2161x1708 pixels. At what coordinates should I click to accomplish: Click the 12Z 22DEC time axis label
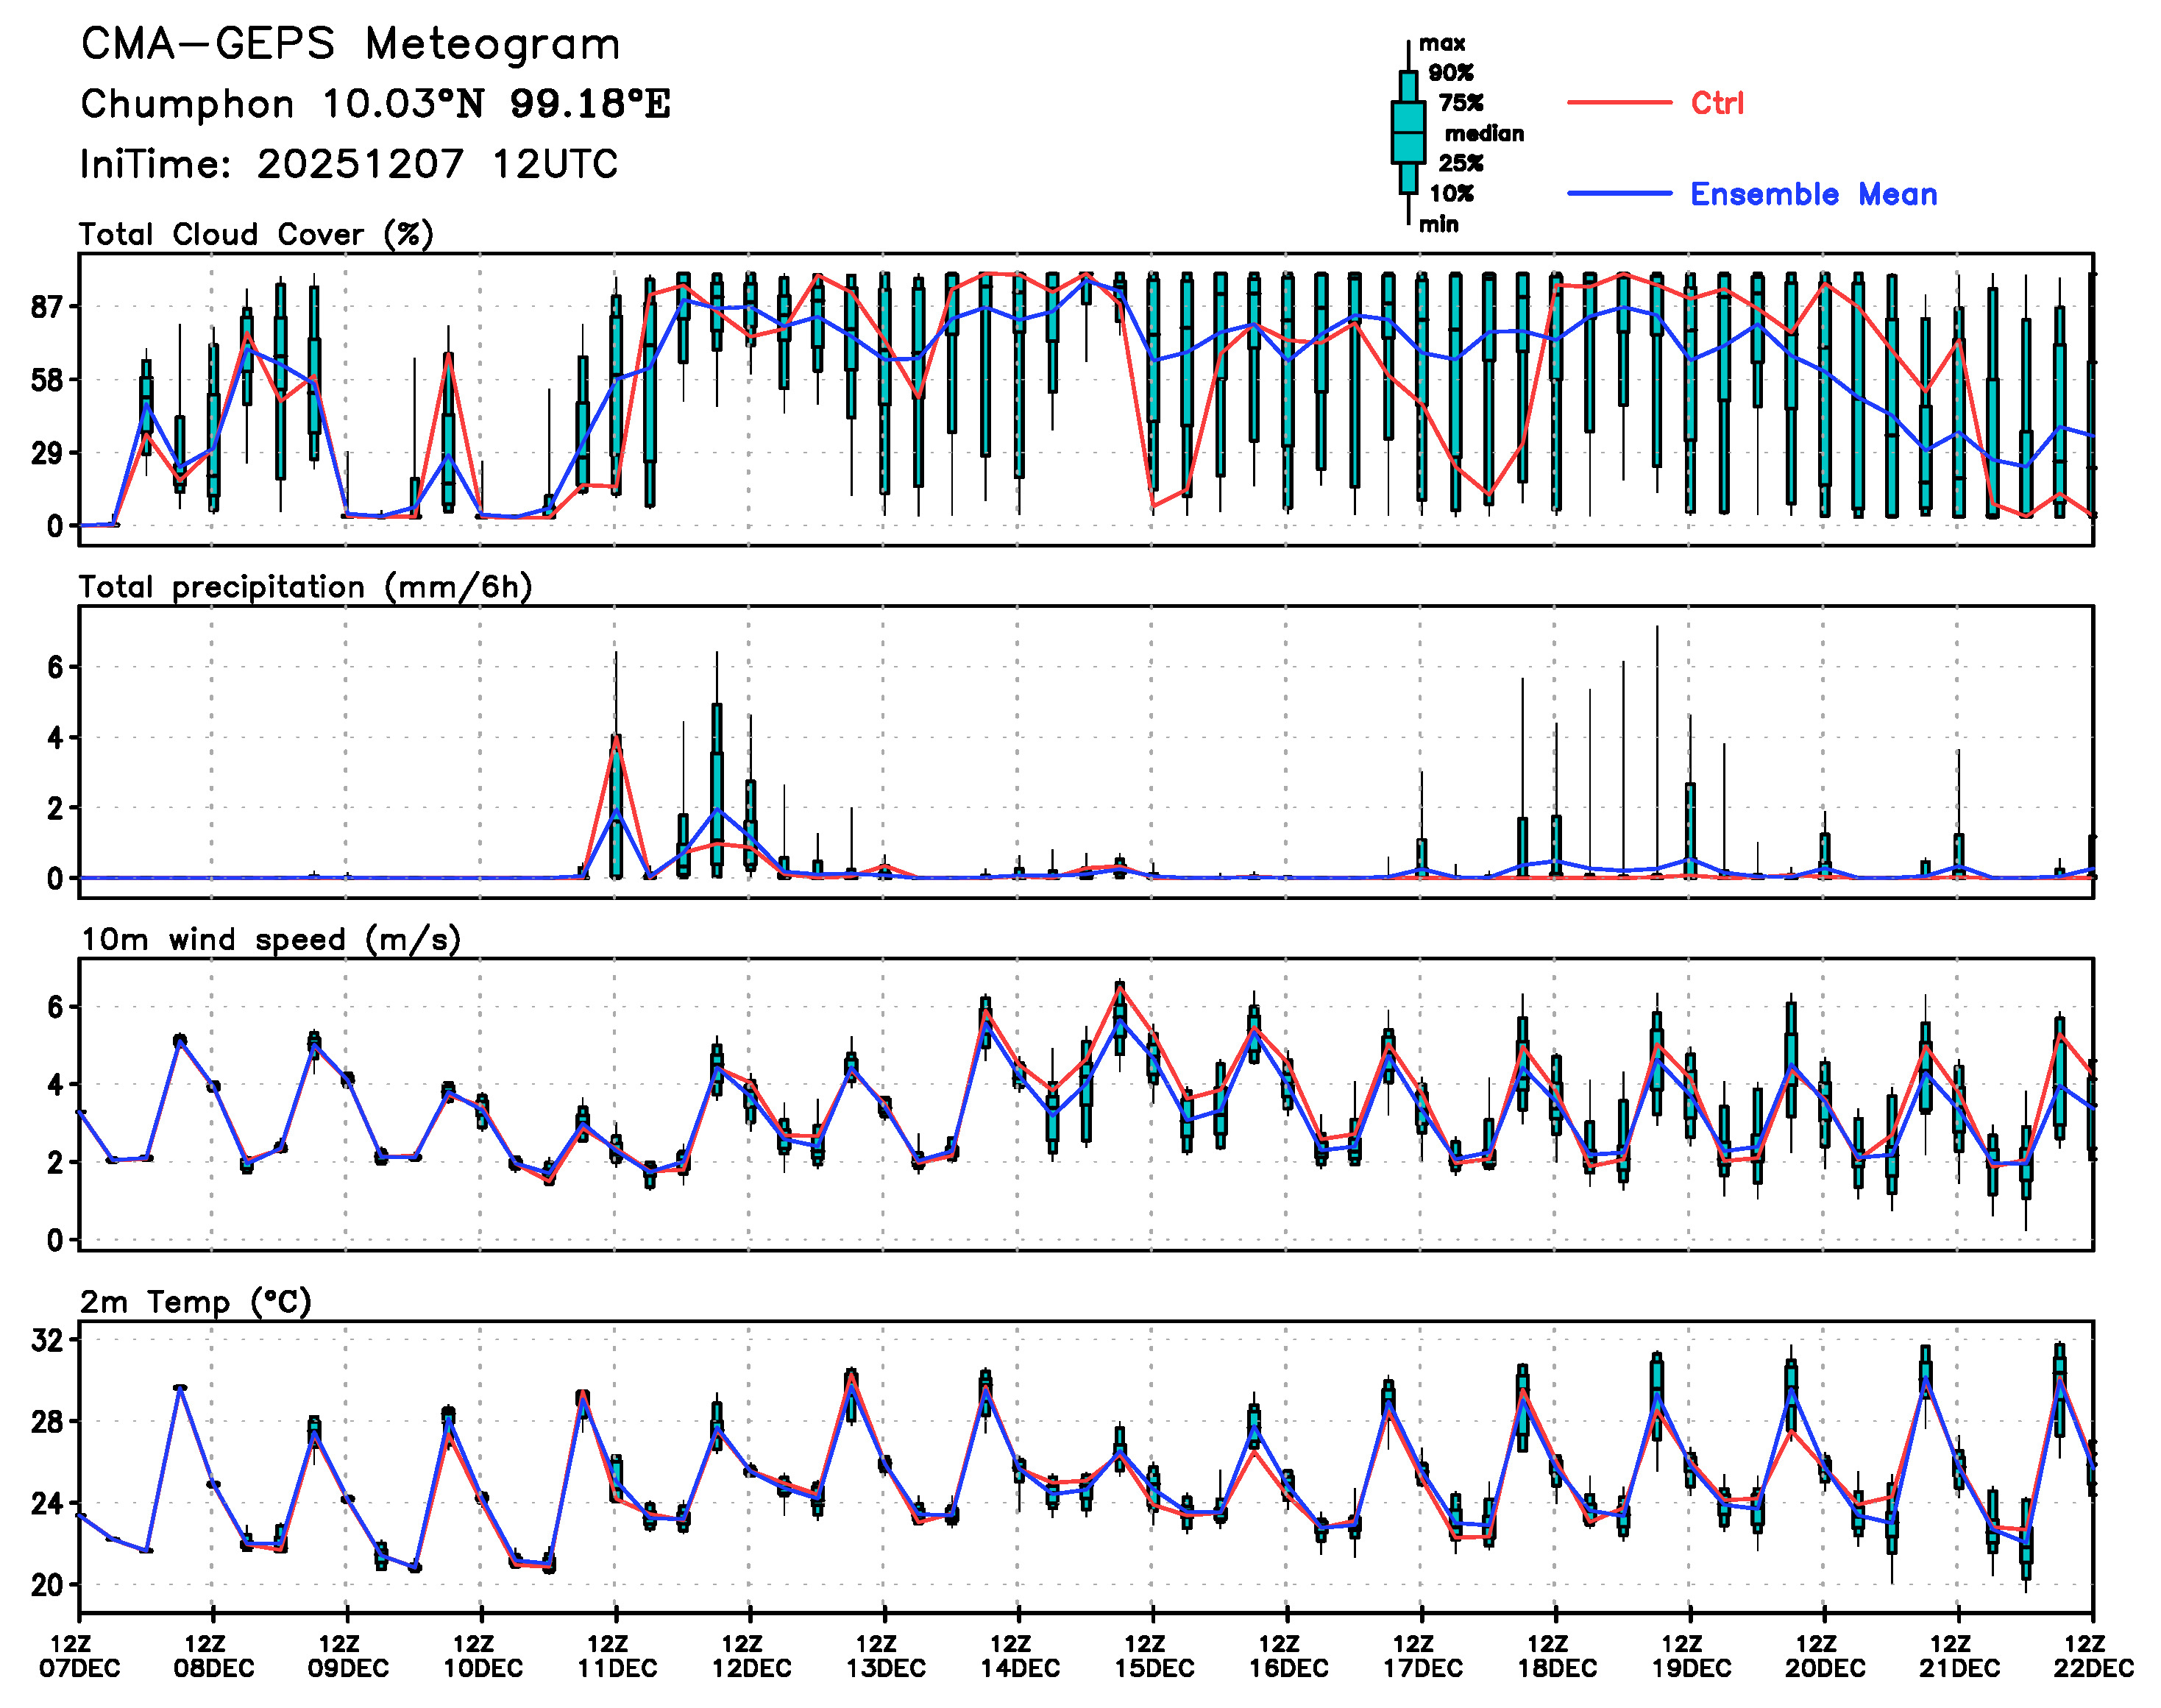pos(2092,1656)
